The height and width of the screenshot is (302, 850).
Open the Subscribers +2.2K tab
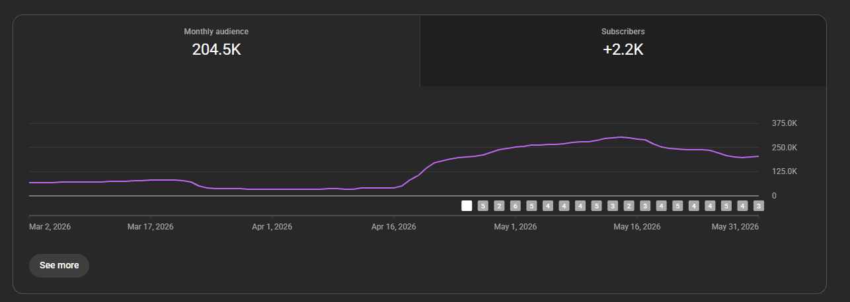point(623,51)
